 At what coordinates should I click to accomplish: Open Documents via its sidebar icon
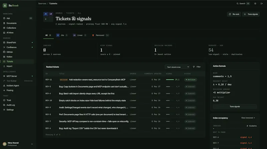(x=4, y=23)
